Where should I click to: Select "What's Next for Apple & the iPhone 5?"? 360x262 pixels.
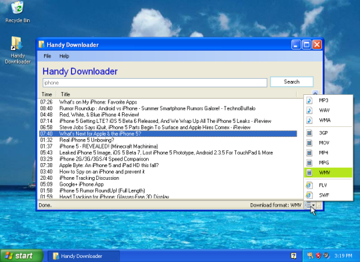pyautogui.click(x=168, y=134)
